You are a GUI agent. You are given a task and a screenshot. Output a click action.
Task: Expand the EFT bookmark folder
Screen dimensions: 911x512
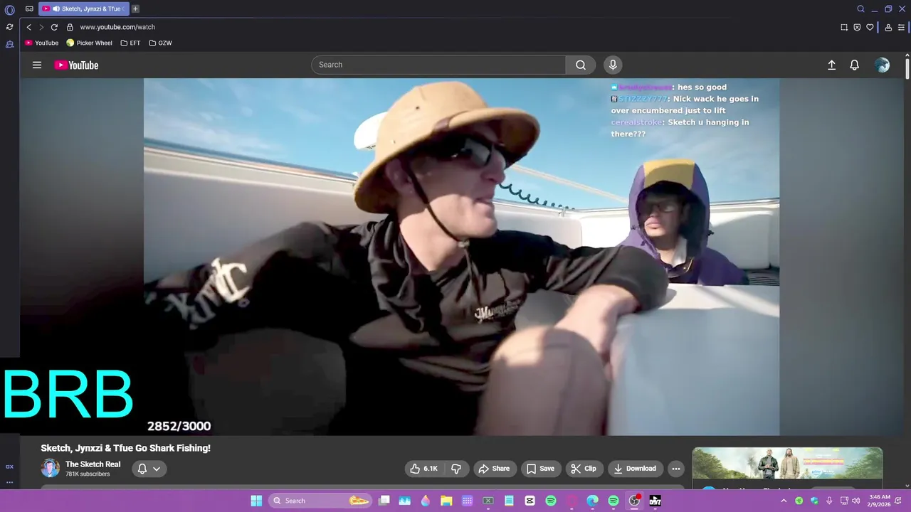[x=130, y=43]
